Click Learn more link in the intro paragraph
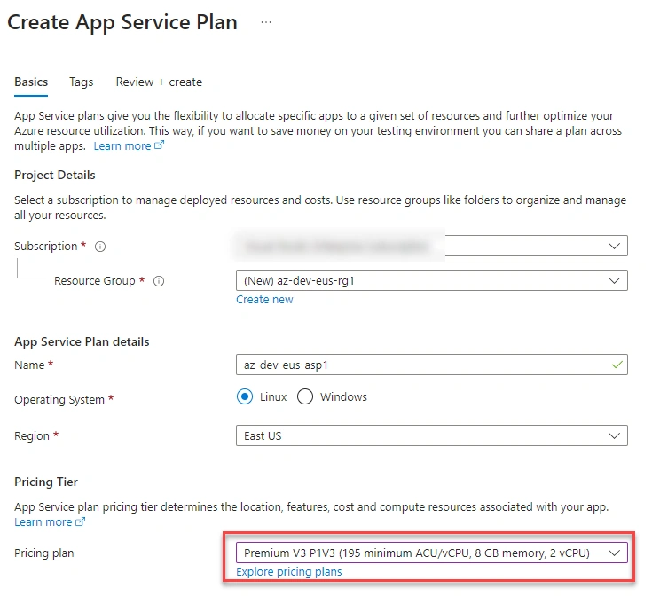Viewport: 652px width, 596px height. coord(122,145)
